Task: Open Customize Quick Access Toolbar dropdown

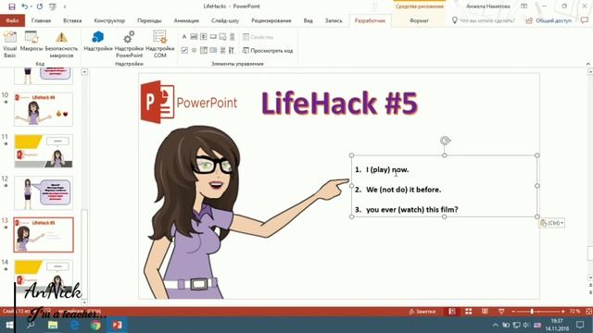Action: pyautogui.click(x=65, y=6)
